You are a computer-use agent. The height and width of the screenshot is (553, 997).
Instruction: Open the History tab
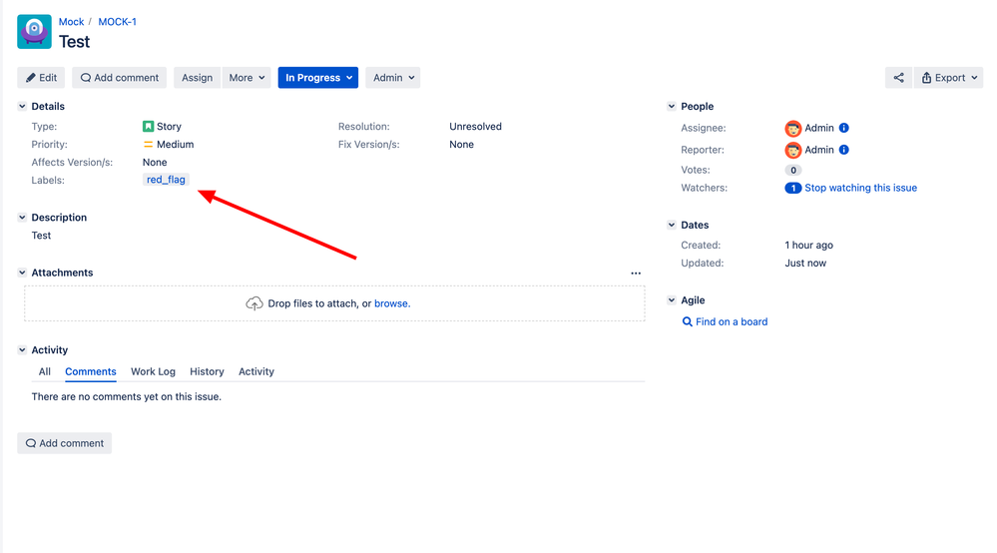(x=207, y=372)
